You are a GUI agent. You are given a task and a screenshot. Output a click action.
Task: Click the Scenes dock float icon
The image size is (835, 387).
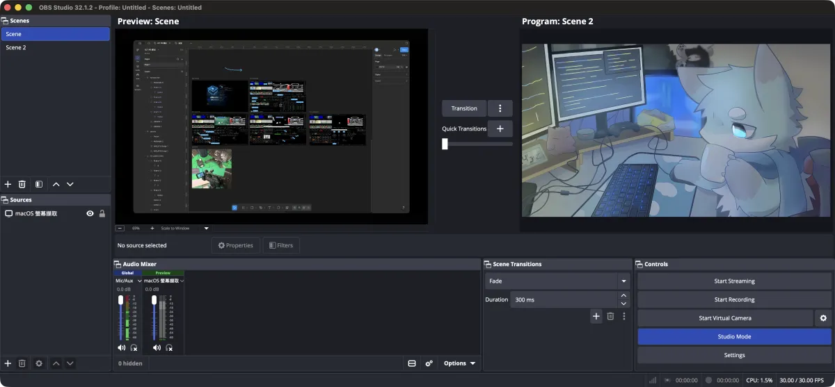(5, 21)
